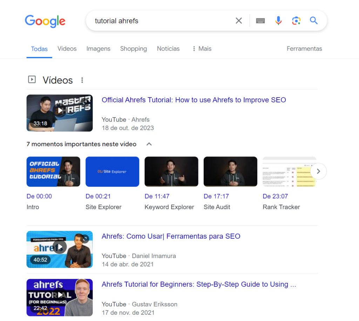Expand preview icon on Master Ahrefs thumbnail
The width and height of the screenshot is (359, 321).
coord(85,102)
